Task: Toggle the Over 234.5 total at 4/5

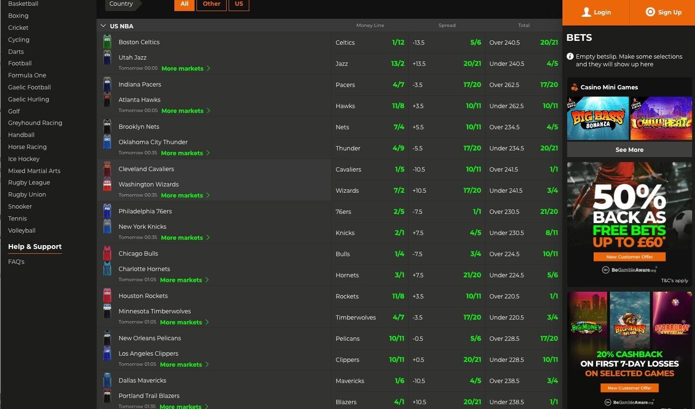Action: pyautogui.click(x=524, y=127)
